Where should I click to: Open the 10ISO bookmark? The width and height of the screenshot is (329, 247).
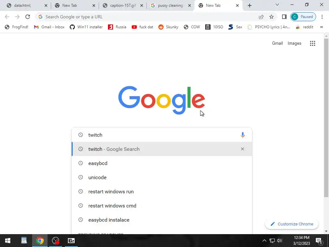[214, 27]
